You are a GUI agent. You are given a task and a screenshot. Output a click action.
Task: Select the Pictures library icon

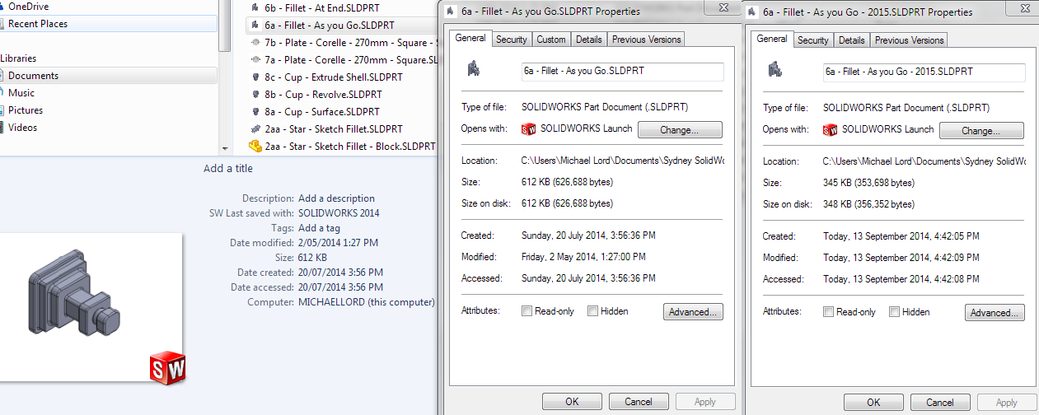2,110
